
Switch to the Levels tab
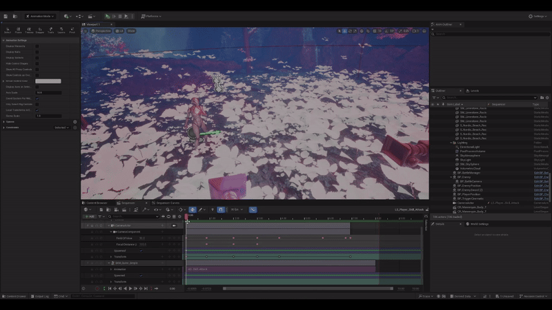(475, 90)
